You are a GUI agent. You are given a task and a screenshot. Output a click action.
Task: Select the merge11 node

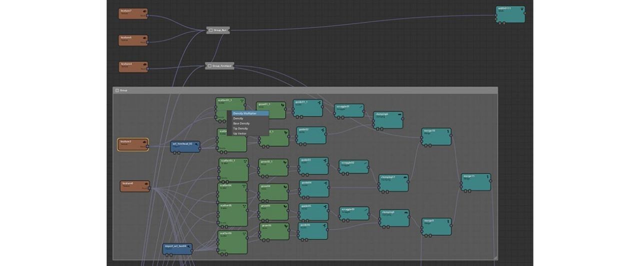pos(475,182)
